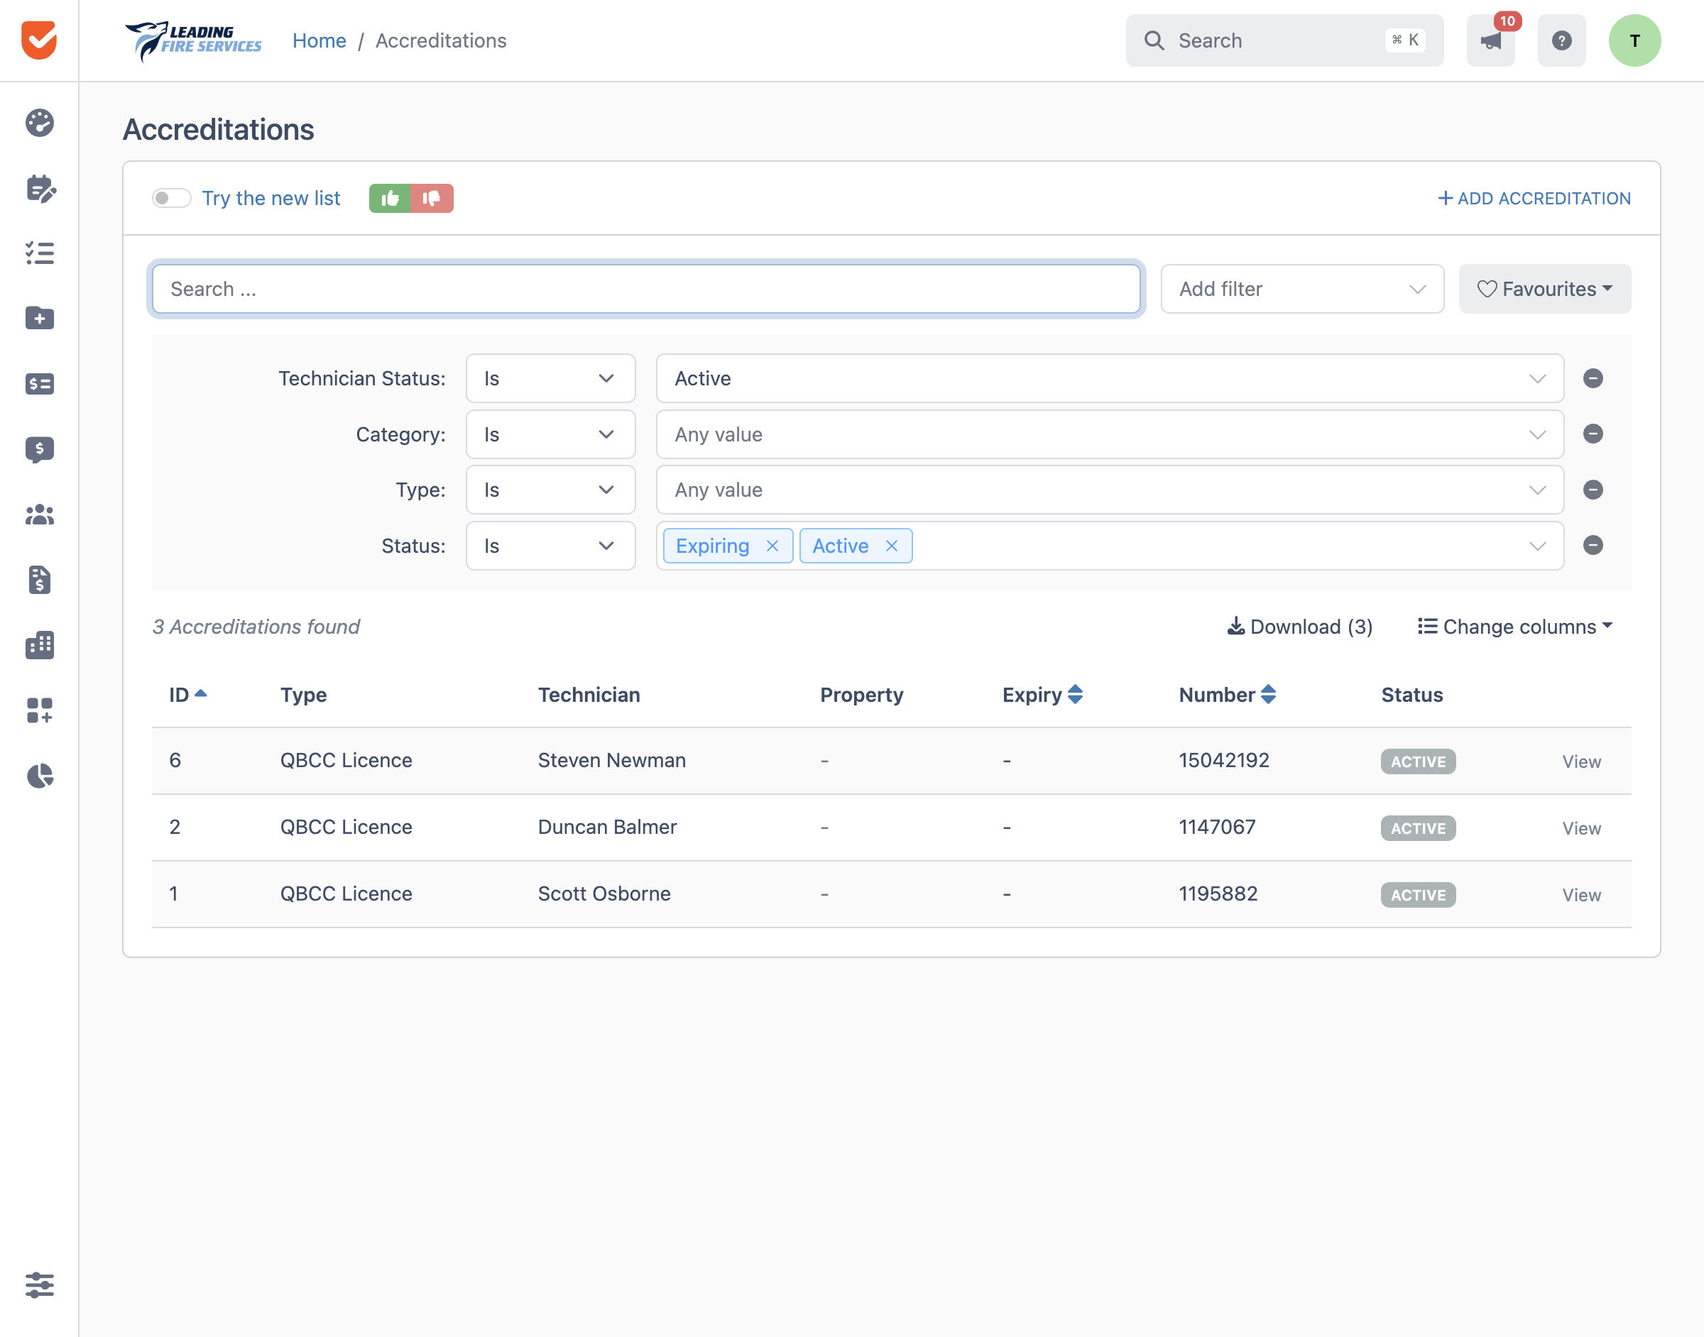View Steven Newman's accreditation

[1581, 761]
